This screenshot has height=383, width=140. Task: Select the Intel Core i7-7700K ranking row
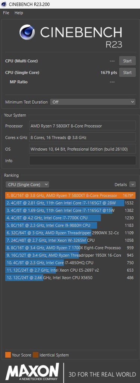click(70, 218)
